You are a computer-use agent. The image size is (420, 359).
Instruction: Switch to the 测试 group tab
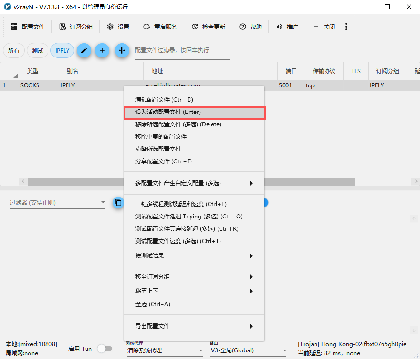coord(38,50)
